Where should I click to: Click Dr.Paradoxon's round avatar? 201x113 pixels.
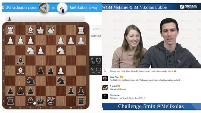(x=44, y=8)
